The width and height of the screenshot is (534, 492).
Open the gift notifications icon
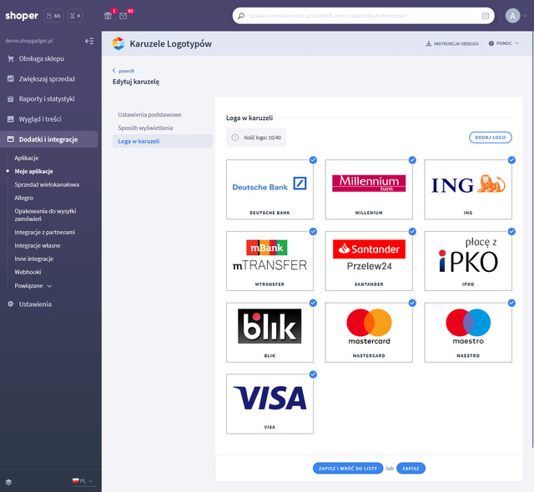tap(108, 16)
